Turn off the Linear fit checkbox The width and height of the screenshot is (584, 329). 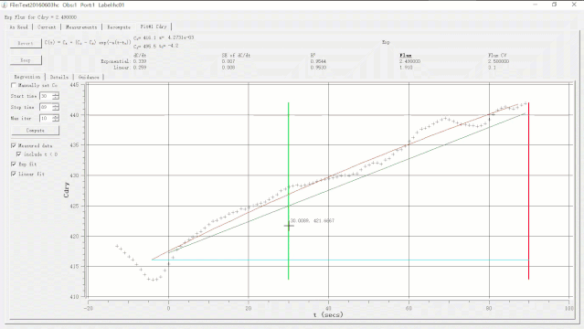[x=14, y=174]
